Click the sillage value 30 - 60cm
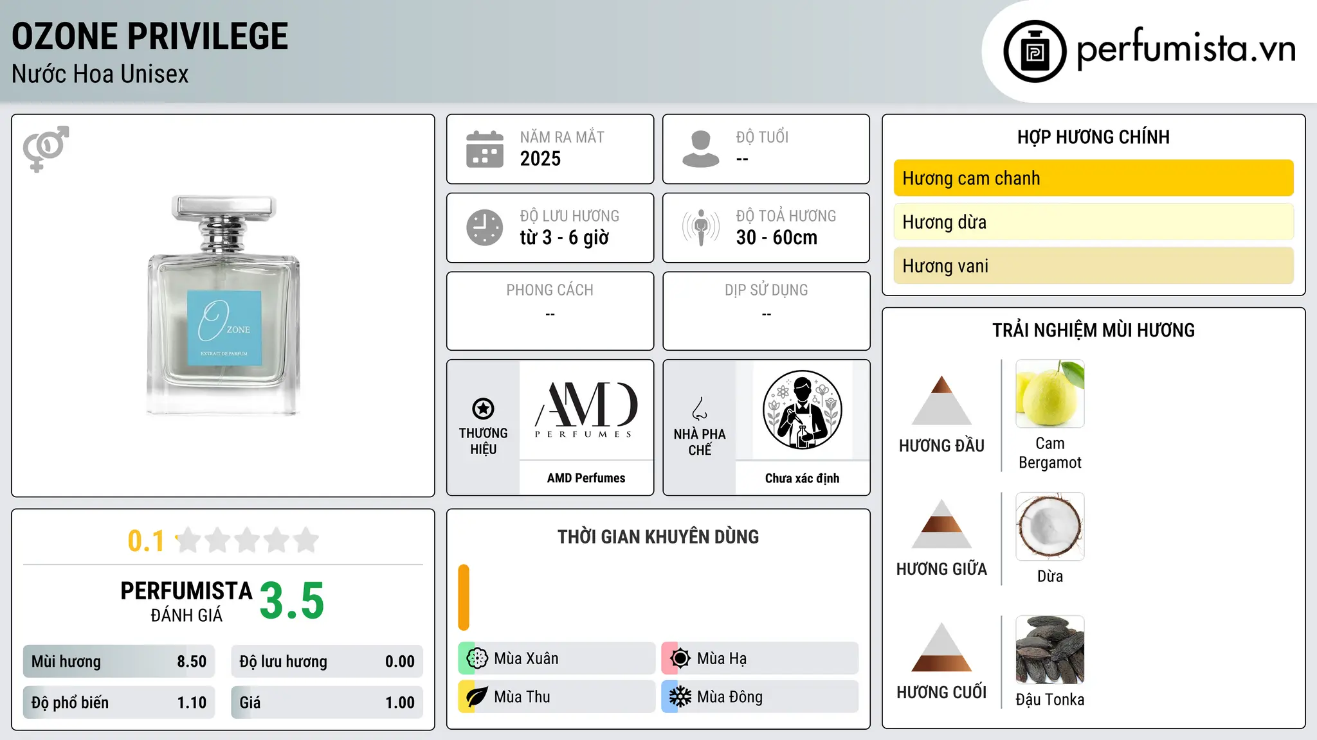Image resolution: width=1317 pixels, height=740 pixels. 777,238
